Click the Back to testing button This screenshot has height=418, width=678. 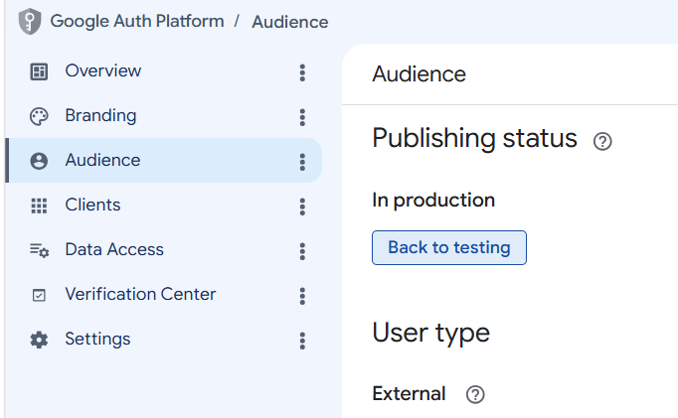[x=448, y=247]
